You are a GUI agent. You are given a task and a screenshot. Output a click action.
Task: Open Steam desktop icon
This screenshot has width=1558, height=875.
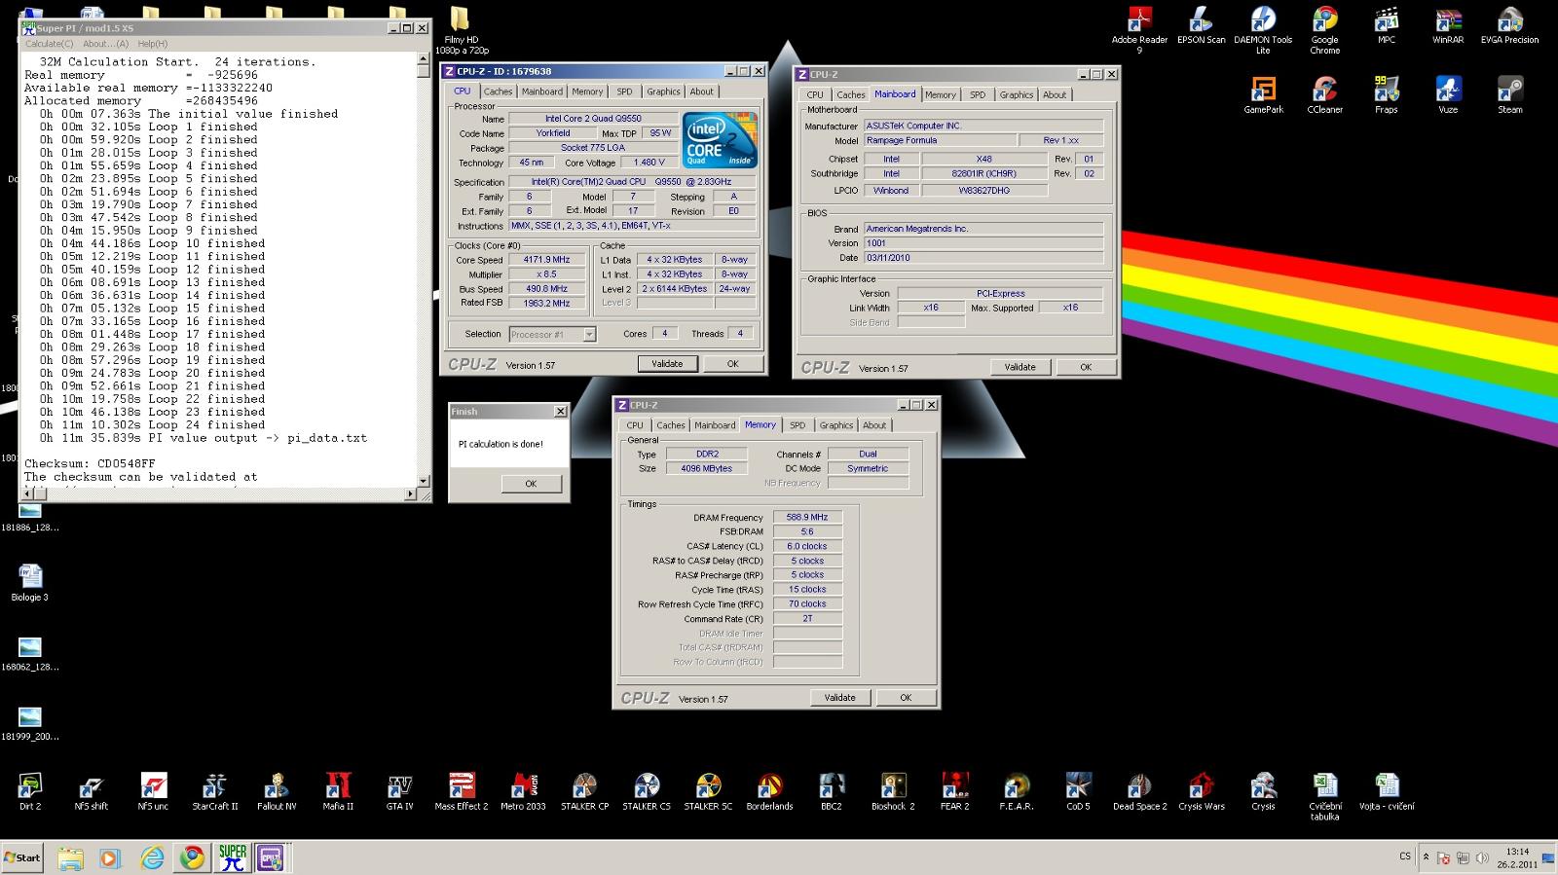click(x=1509, y=95)
